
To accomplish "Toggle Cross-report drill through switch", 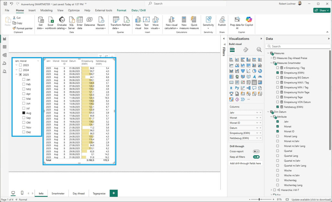I will click(256, 151).
